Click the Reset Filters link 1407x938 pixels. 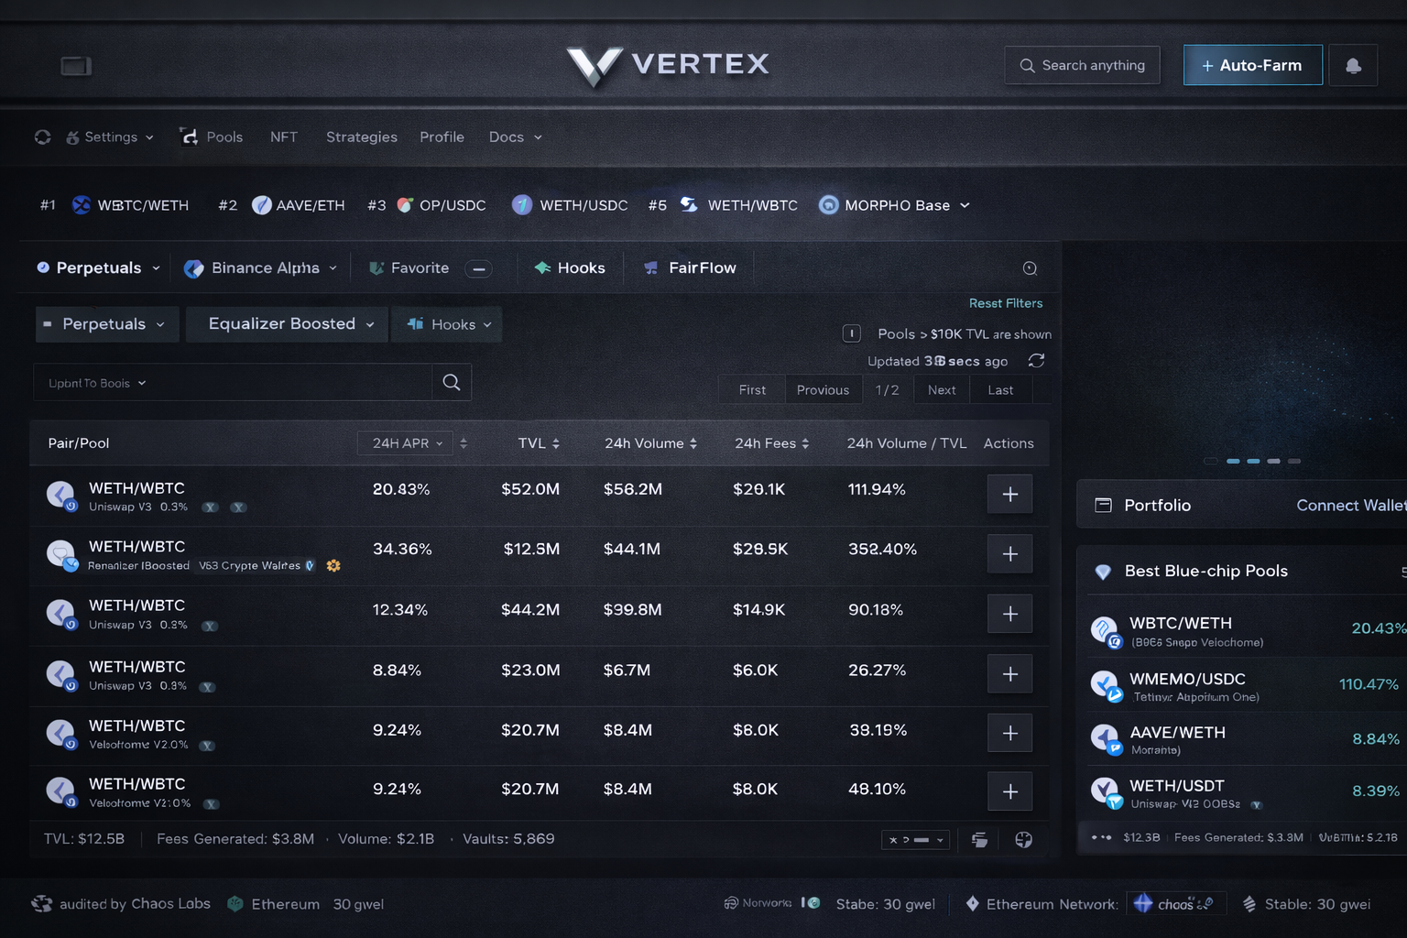(1005, 303)
